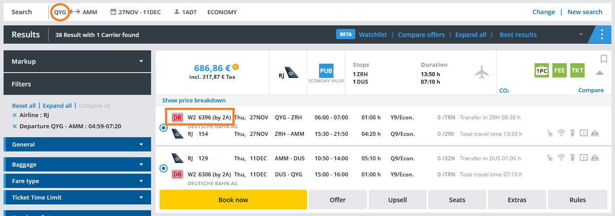This screenshot has width=615, height=216.
Task: Click the CO₂ emissions indicator
Action: (x=504, y=91)
